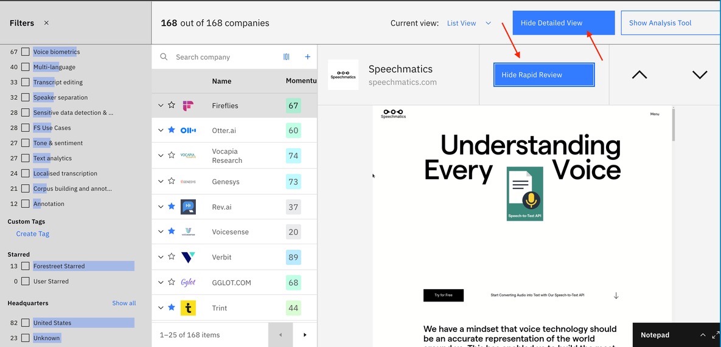Go to next company with down arrow
The height and width of the screenshot is (347, 721).
699,75
